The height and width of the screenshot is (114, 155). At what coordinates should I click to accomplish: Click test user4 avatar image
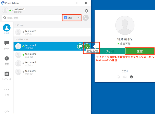[x=18, y=63]
